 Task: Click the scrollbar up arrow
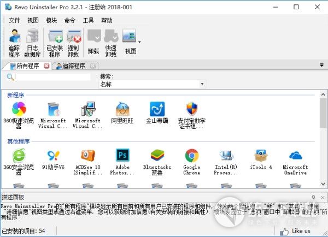click(323, 94)
